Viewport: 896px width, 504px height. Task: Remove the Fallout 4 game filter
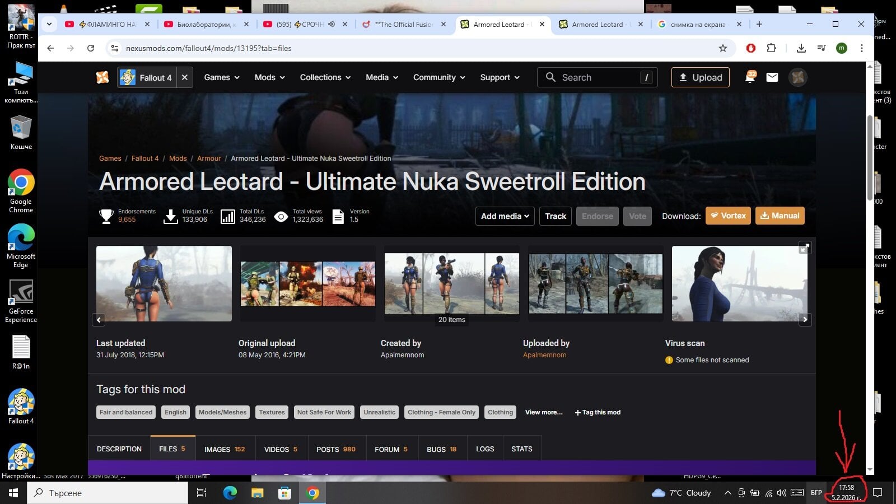184,77
